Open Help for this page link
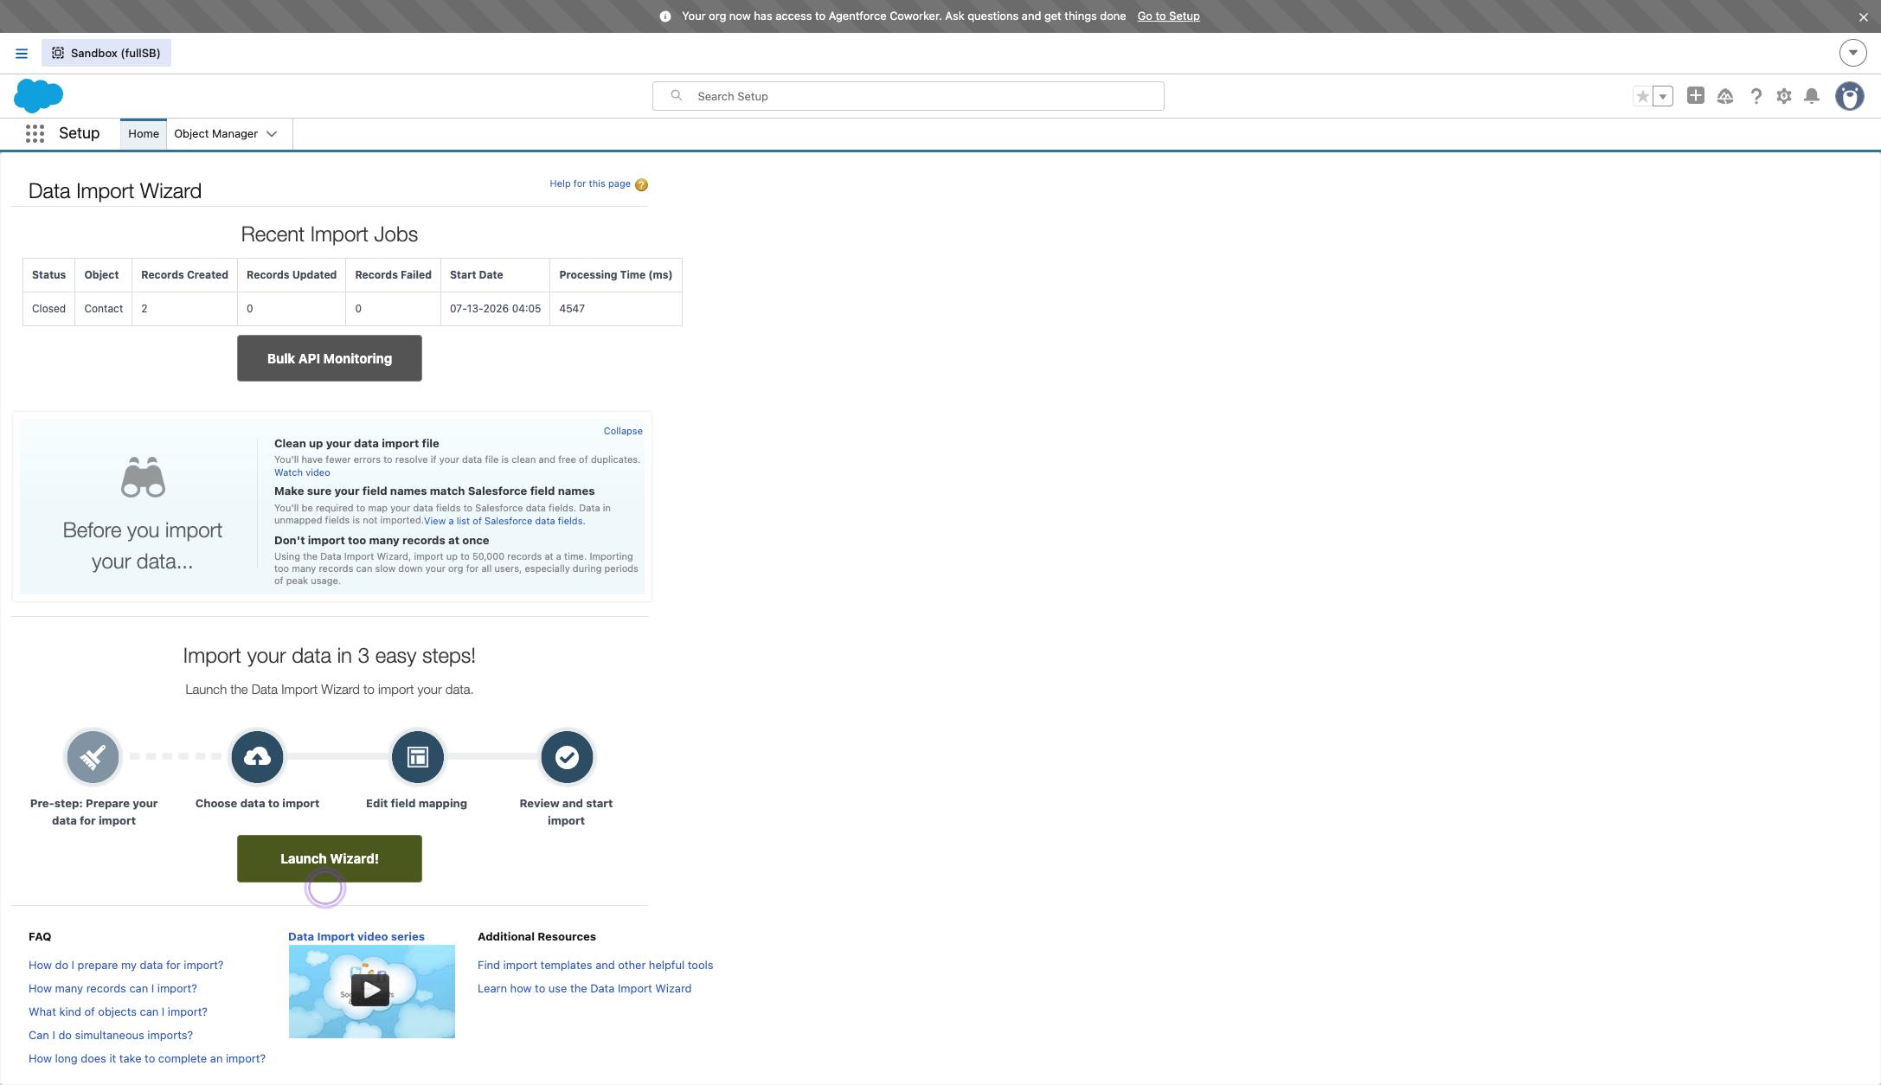Viewport: 1881px width, 1085px height. tap(590, 183)
